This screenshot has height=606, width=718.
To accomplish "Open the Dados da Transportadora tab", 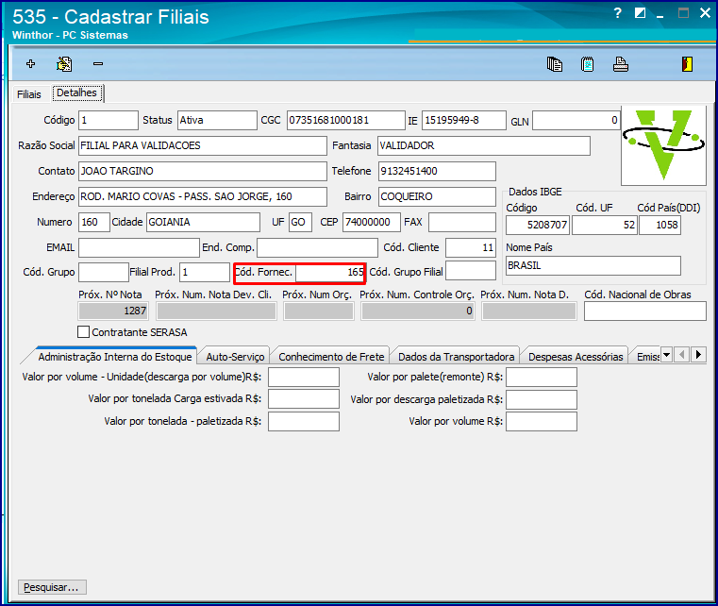I will (x=456, y=357).
